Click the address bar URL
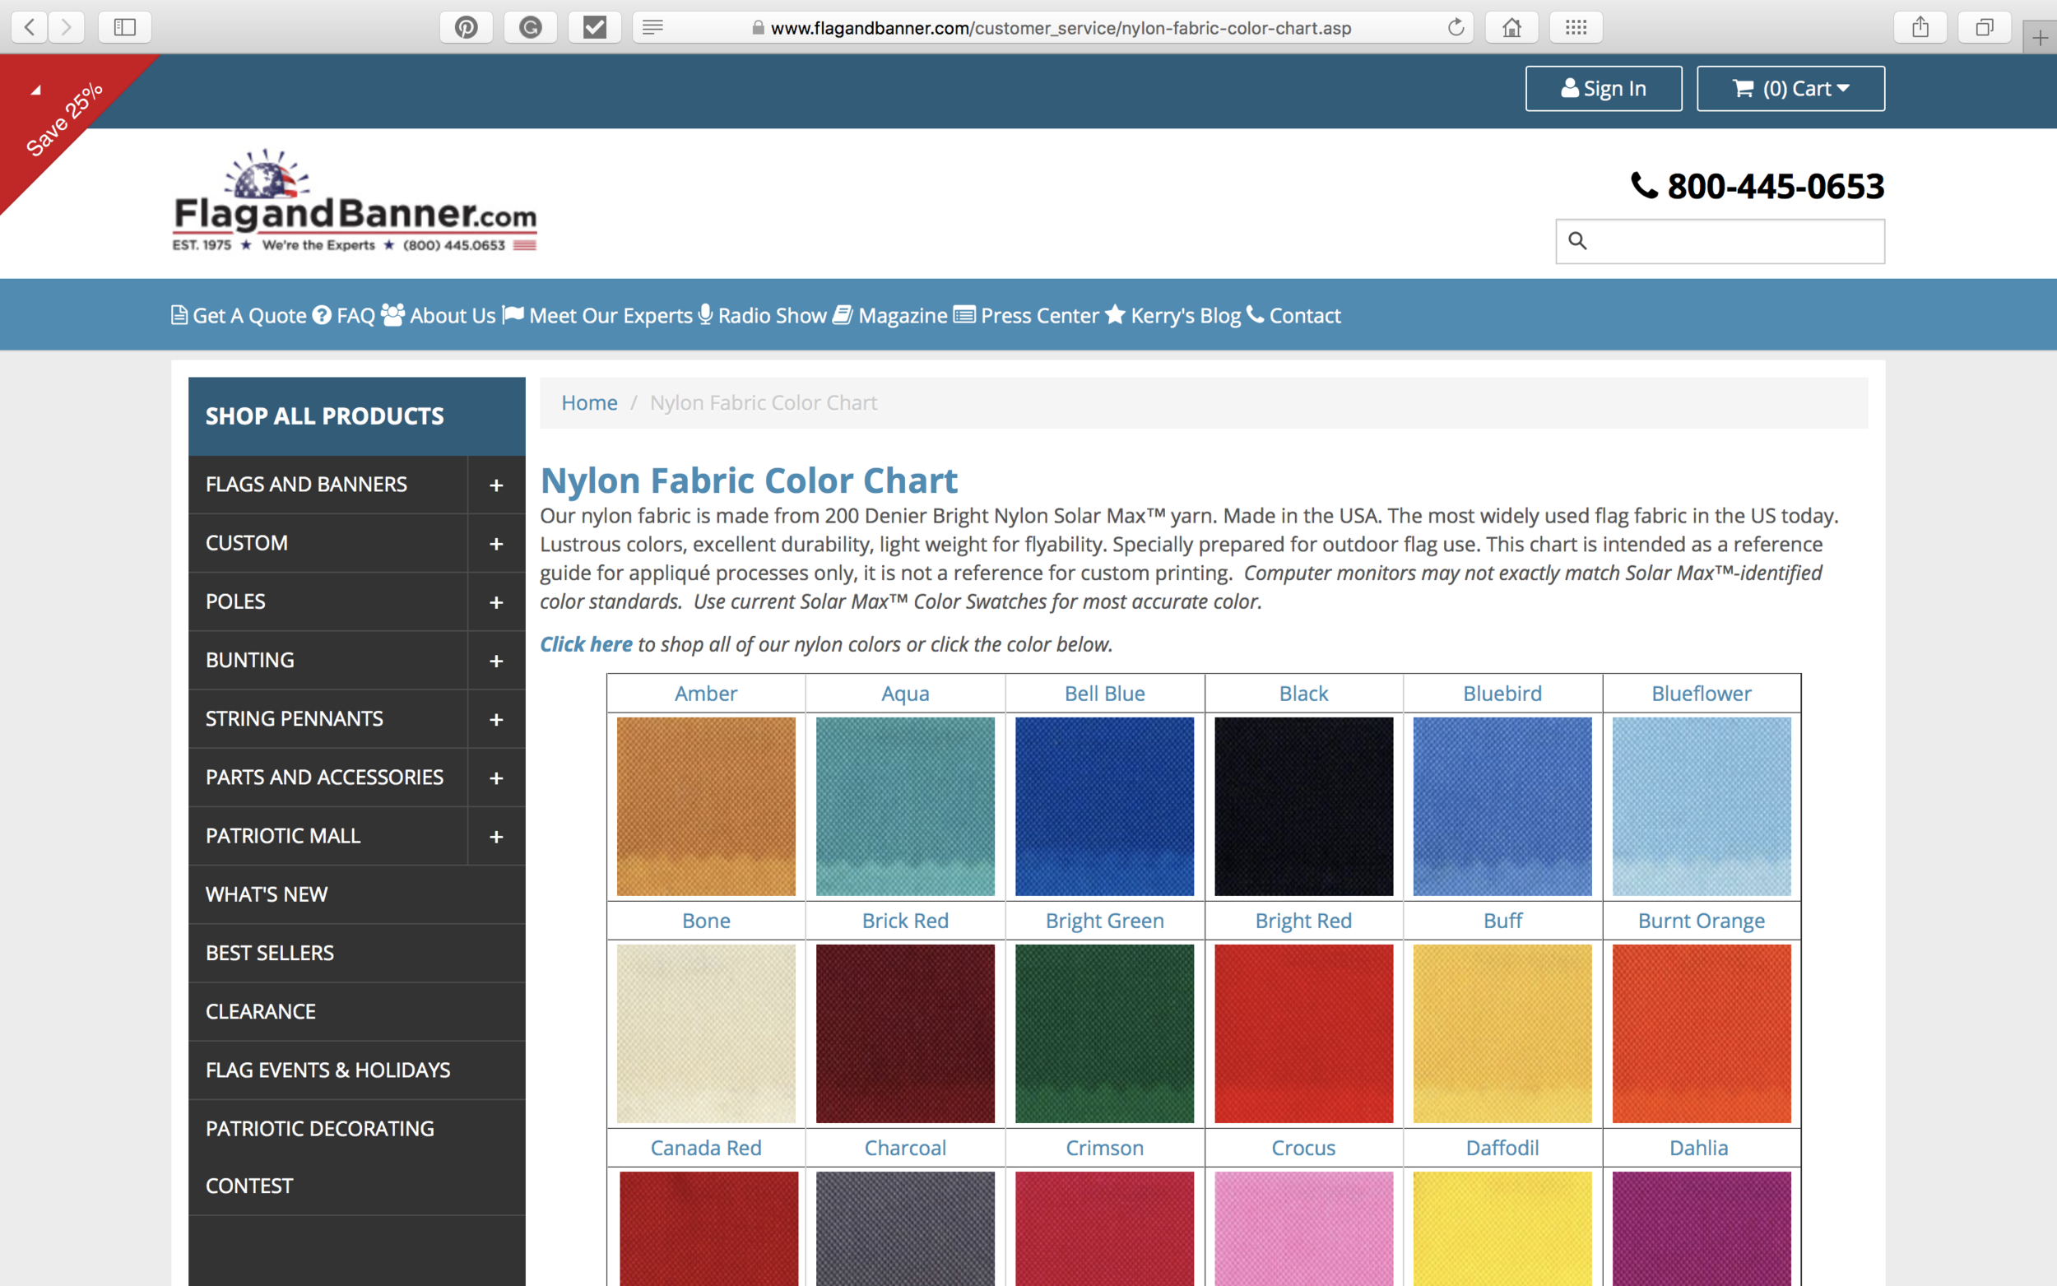This screenshot has height=1286, width=2057. click(1061, 28)
